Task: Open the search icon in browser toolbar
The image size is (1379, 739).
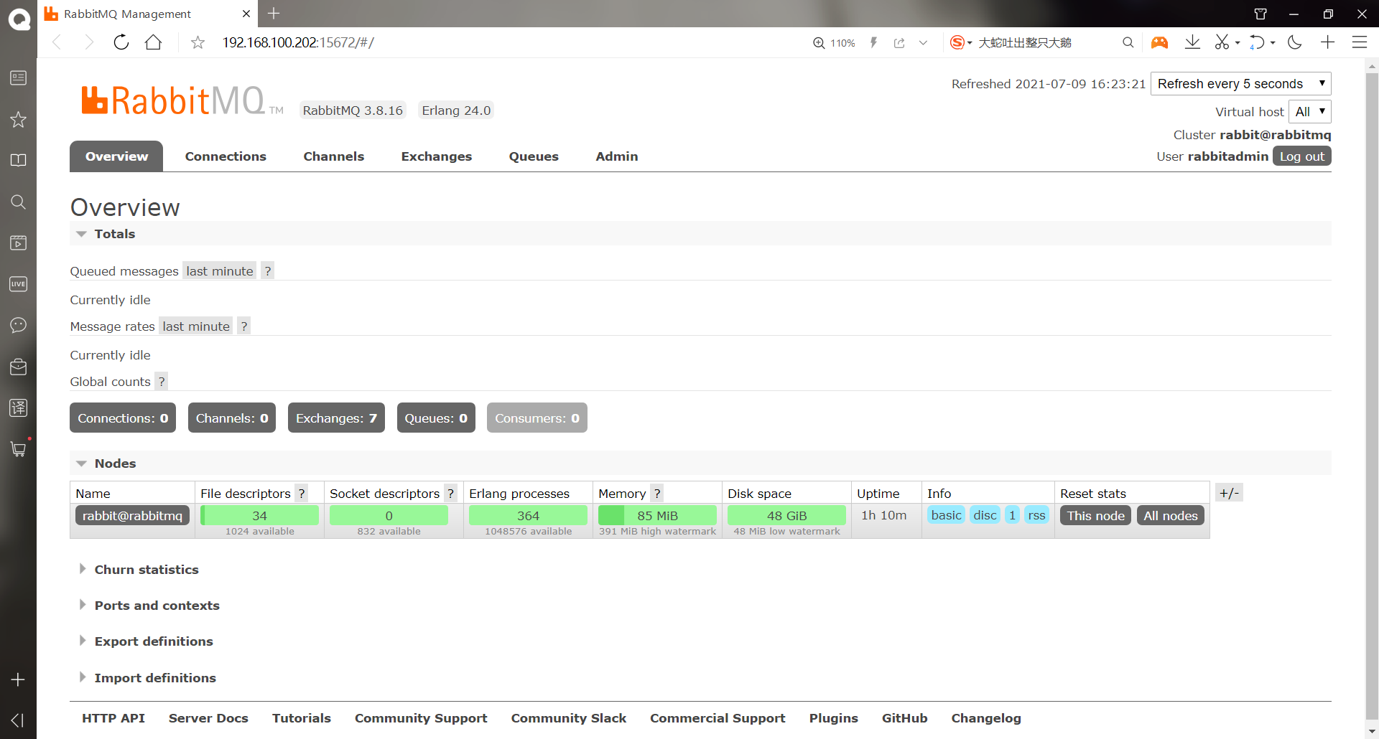Action: [1128, 42]
